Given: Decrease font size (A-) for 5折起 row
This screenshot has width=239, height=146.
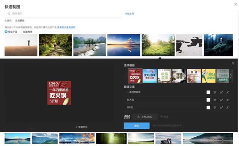Looking at the screenshot, I should (x=228, y=108).
